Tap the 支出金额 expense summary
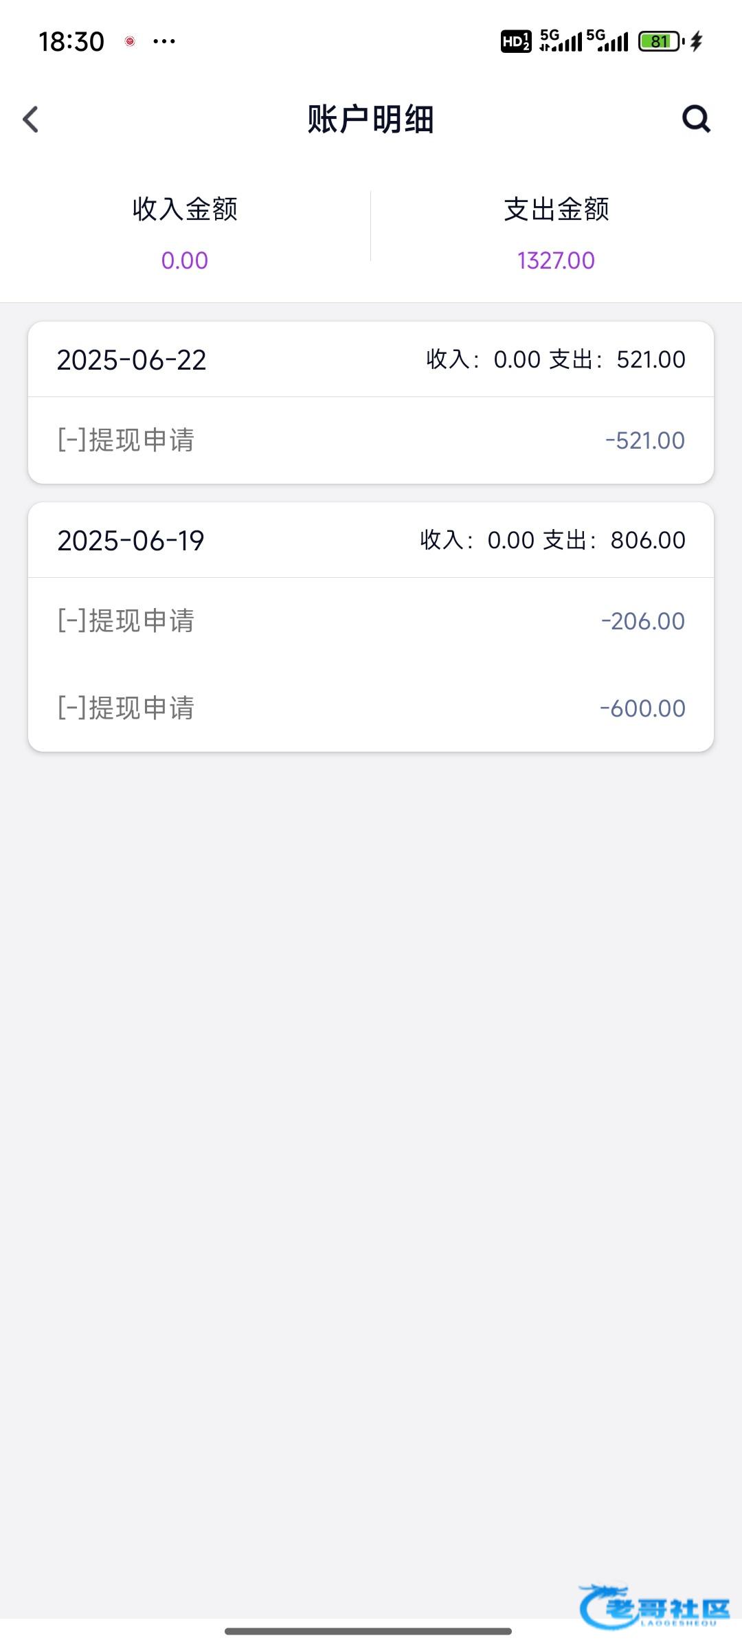Viewport: 742px width, 1649px height. point(556,209)
